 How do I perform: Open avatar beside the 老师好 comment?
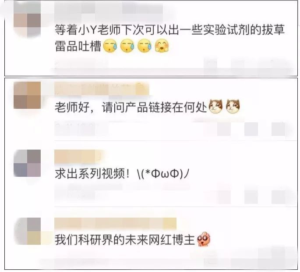27,95
